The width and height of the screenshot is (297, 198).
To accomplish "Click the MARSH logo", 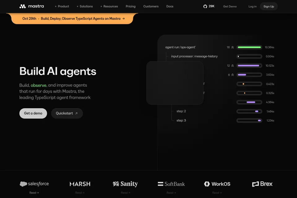I will point(80,184).
